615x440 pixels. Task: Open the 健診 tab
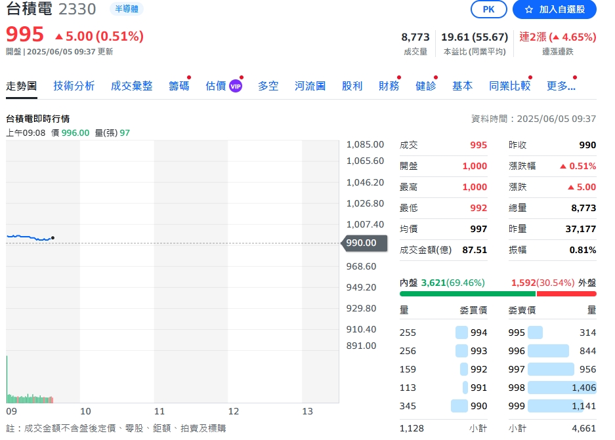(x=425, y=86)
